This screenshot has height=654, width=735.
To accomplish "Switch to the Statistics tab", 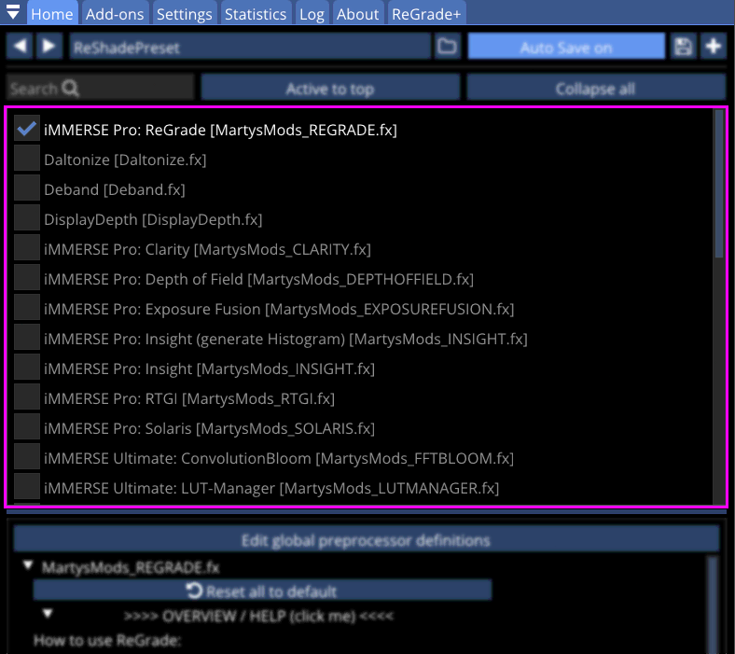I will 256,13.
